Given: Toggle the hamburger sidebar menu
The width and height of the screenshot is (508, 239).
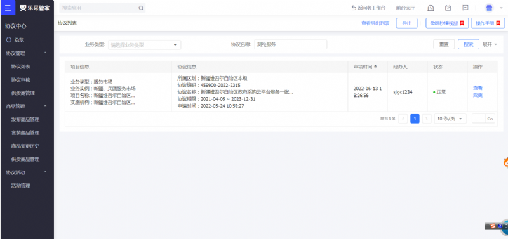Looking at the screenshot, I should tap(8, 8).
